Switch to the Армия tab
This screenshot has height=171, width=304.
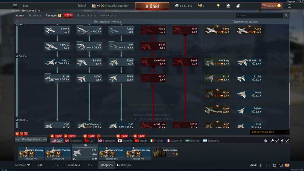click(x=20, y=15)
